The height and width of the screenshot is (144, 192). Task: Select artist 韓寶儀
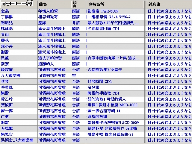[x=7, y=70]
